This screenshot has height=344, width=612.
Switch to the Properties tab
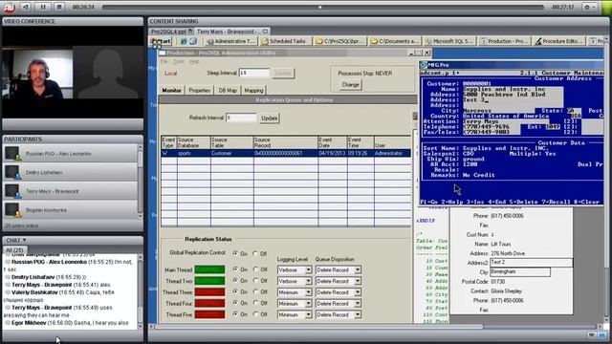pyautogui.click(x=200, y=90)
